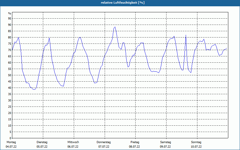Click the date 09.07.22
Image resolution: width=240 pixels, height=150 pixels.
point(165,147)
